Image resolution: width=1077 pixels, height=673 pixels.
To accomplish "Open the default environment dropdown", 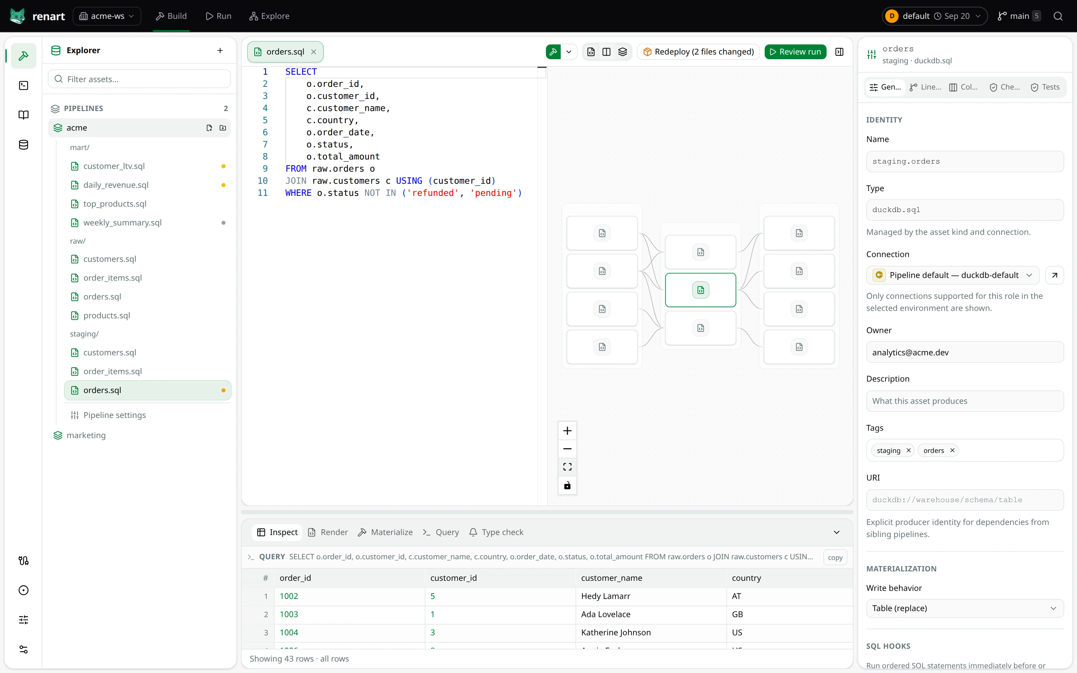I will 934,16.
